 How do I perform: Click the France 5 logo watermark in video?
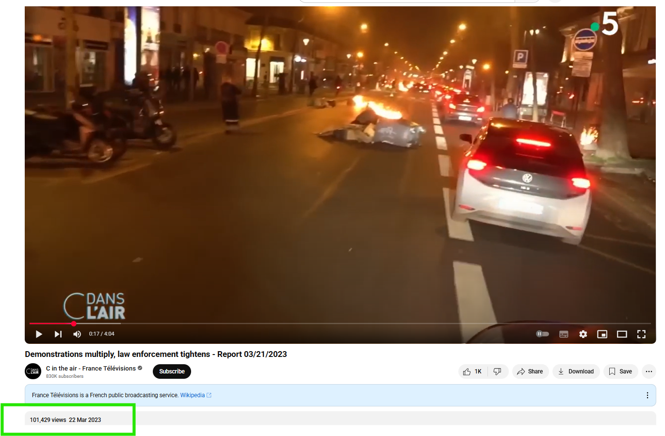605,24
